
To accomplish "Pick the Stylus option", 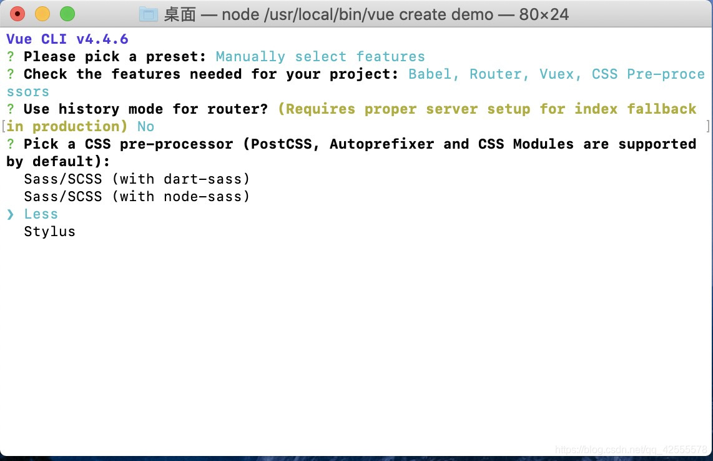I will [49, 232].
